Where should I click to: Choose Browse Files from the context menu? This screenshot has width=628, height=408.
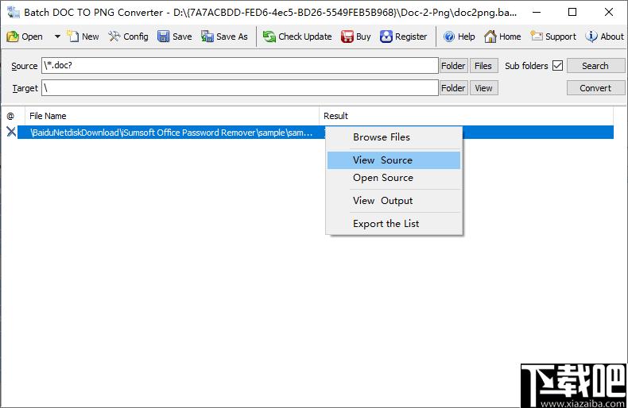pos(393,137)
